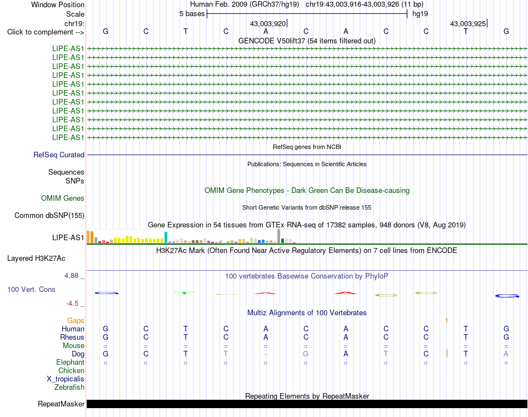Click 'Human Feb. 2009 (GRCh37/hg19)' assembly text
528x417 pixels.
(245, 4)
